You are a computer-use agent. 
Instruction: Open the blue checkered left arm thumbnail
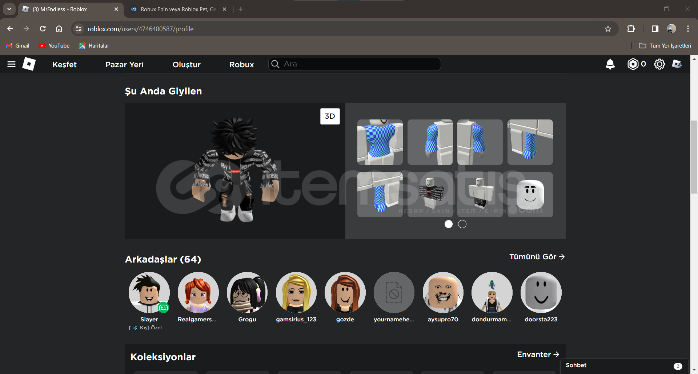tap(480, 142)
